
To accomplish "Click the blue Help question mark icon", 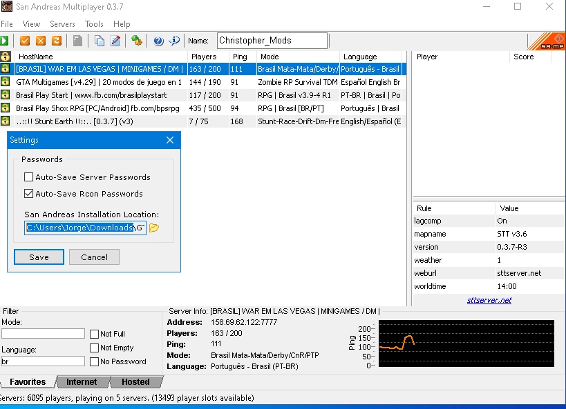I will click(x=158, y=41).
